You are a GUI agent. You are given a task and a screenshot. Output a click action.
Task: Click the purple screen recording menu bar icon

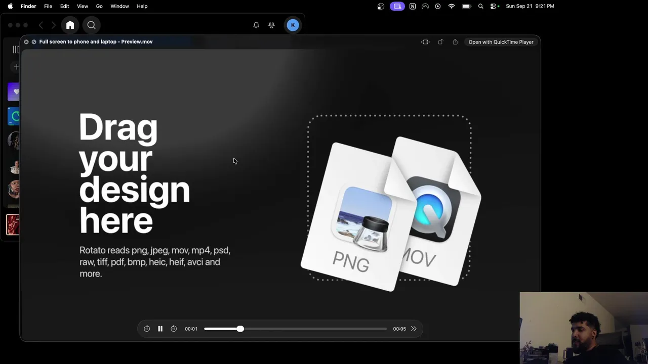pos(397,6)
